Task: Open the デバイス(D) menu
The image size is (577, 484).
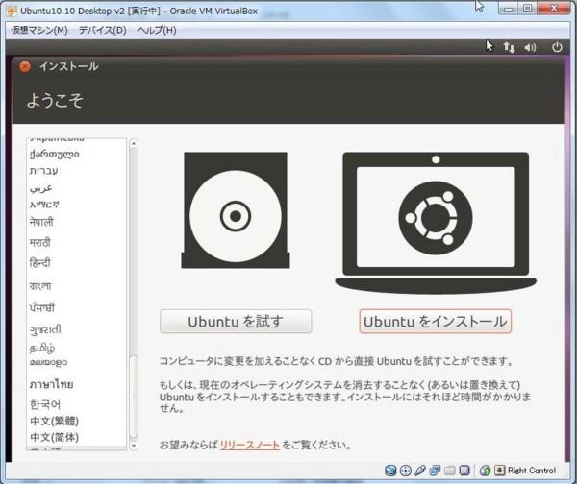Action: pyautogui.click(x=102, y=30)
